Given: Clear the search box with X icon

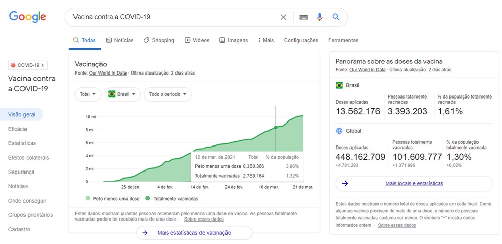Looking at the screenshot, I should point(283,17).
